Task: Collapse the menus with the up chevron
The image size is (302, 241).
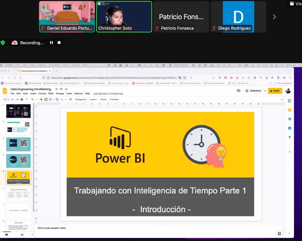Action: [x=282, y=100]
